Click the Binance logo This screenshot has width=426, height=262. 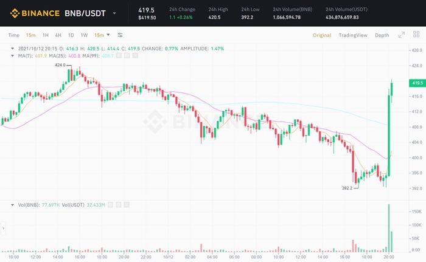pos(35,13)
